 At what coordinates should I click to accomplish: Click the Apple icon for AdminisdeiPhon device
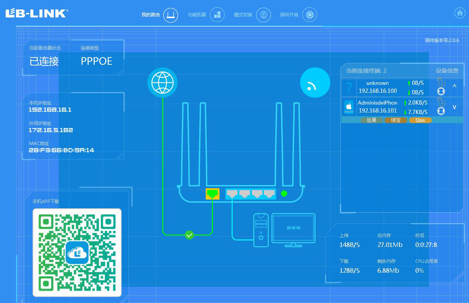pyautogui.click(x=349, y=106)
